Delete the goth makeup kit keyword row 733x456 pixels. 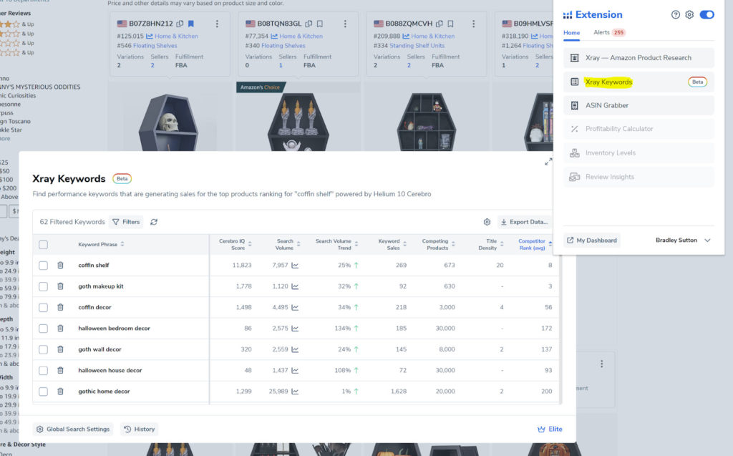(x=60, y=286)
